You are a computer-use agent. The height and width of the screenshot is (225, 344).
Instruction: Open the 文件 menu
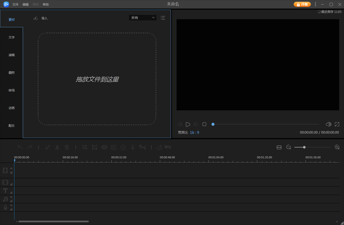coord(15,5)
